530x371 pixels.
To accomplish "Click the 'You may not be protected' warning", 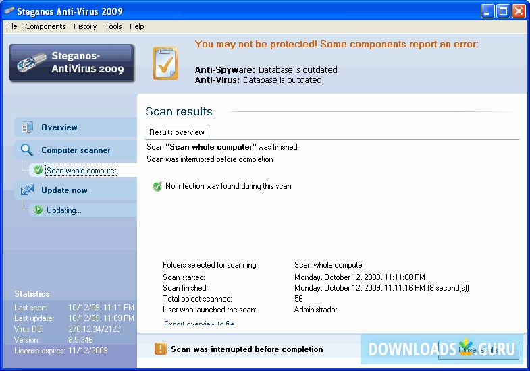I will (337, 45).
